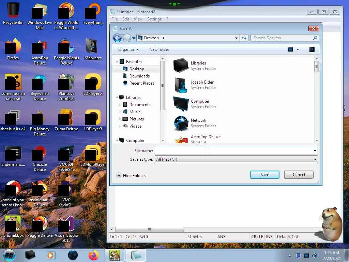
Task: Switch to Notepad2 taskbar button
Action: pyautogui.click(x=136, y=255)
